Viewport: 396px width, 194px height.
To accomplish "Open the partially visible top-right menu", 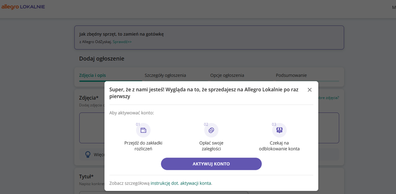I will point(393,7).
